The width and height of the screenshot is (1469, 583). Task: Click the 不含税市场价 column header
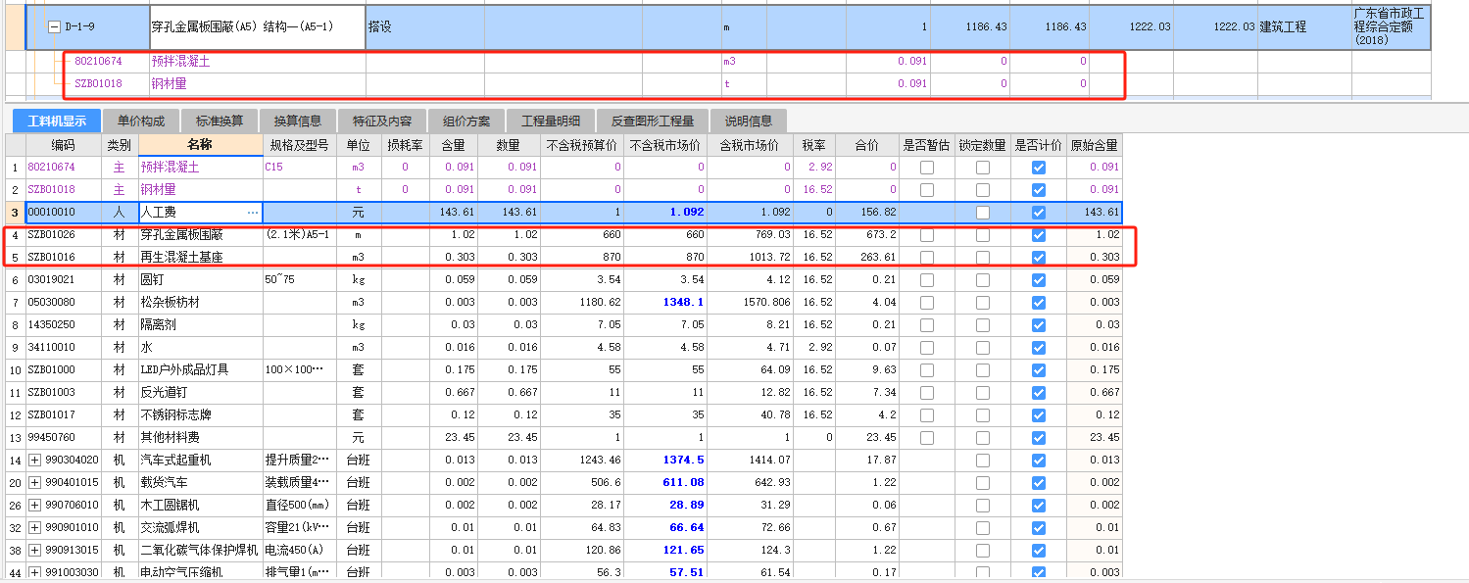point(666,145)
